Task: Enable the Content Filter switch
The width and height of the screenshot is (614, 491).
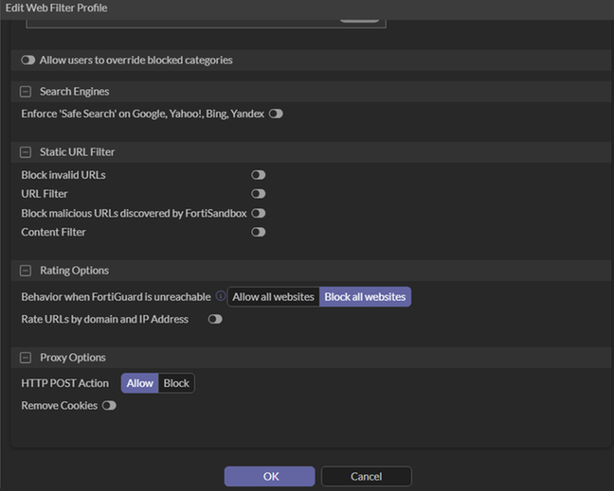Action: pos(258,232)
